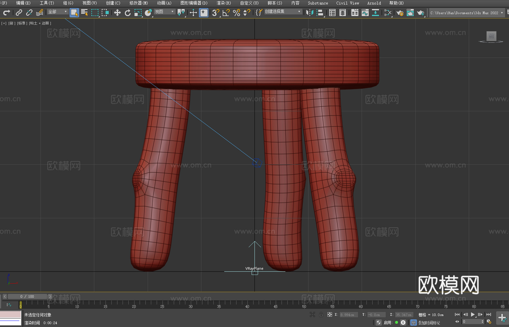This screenshot has width=509, height=327.
Task: Open project path dropdown 'C:\Users\Han\Documents'
Action: tap(467, 13)
